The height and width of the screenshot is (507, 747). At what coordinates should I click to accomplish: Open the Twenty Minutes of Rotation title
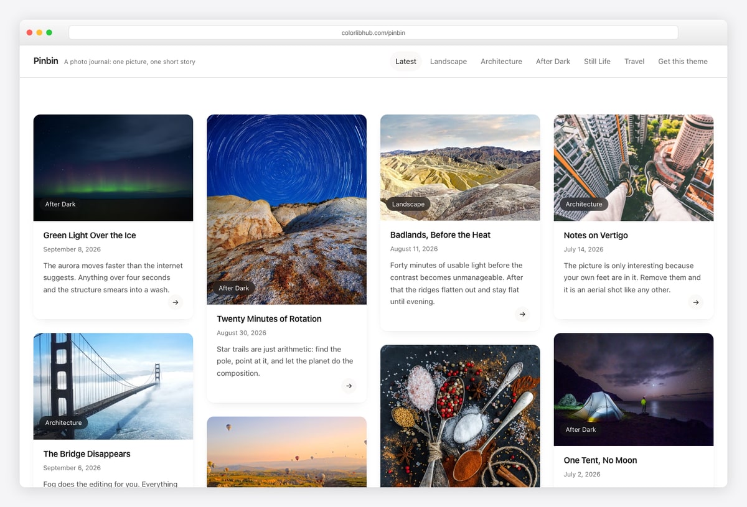269,319
